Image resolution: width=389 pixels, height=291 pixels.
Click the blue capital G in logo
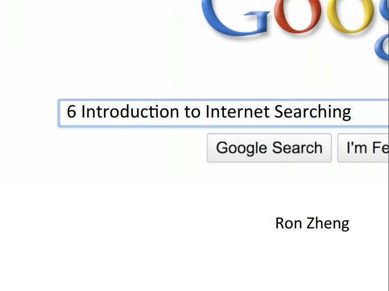click(235, 18)
